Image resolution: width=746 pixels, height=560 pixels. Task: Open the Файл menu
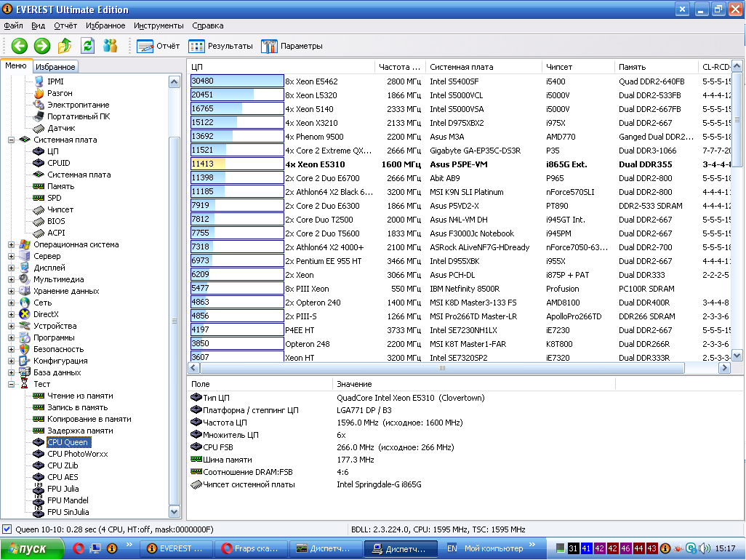click(13, 25)
